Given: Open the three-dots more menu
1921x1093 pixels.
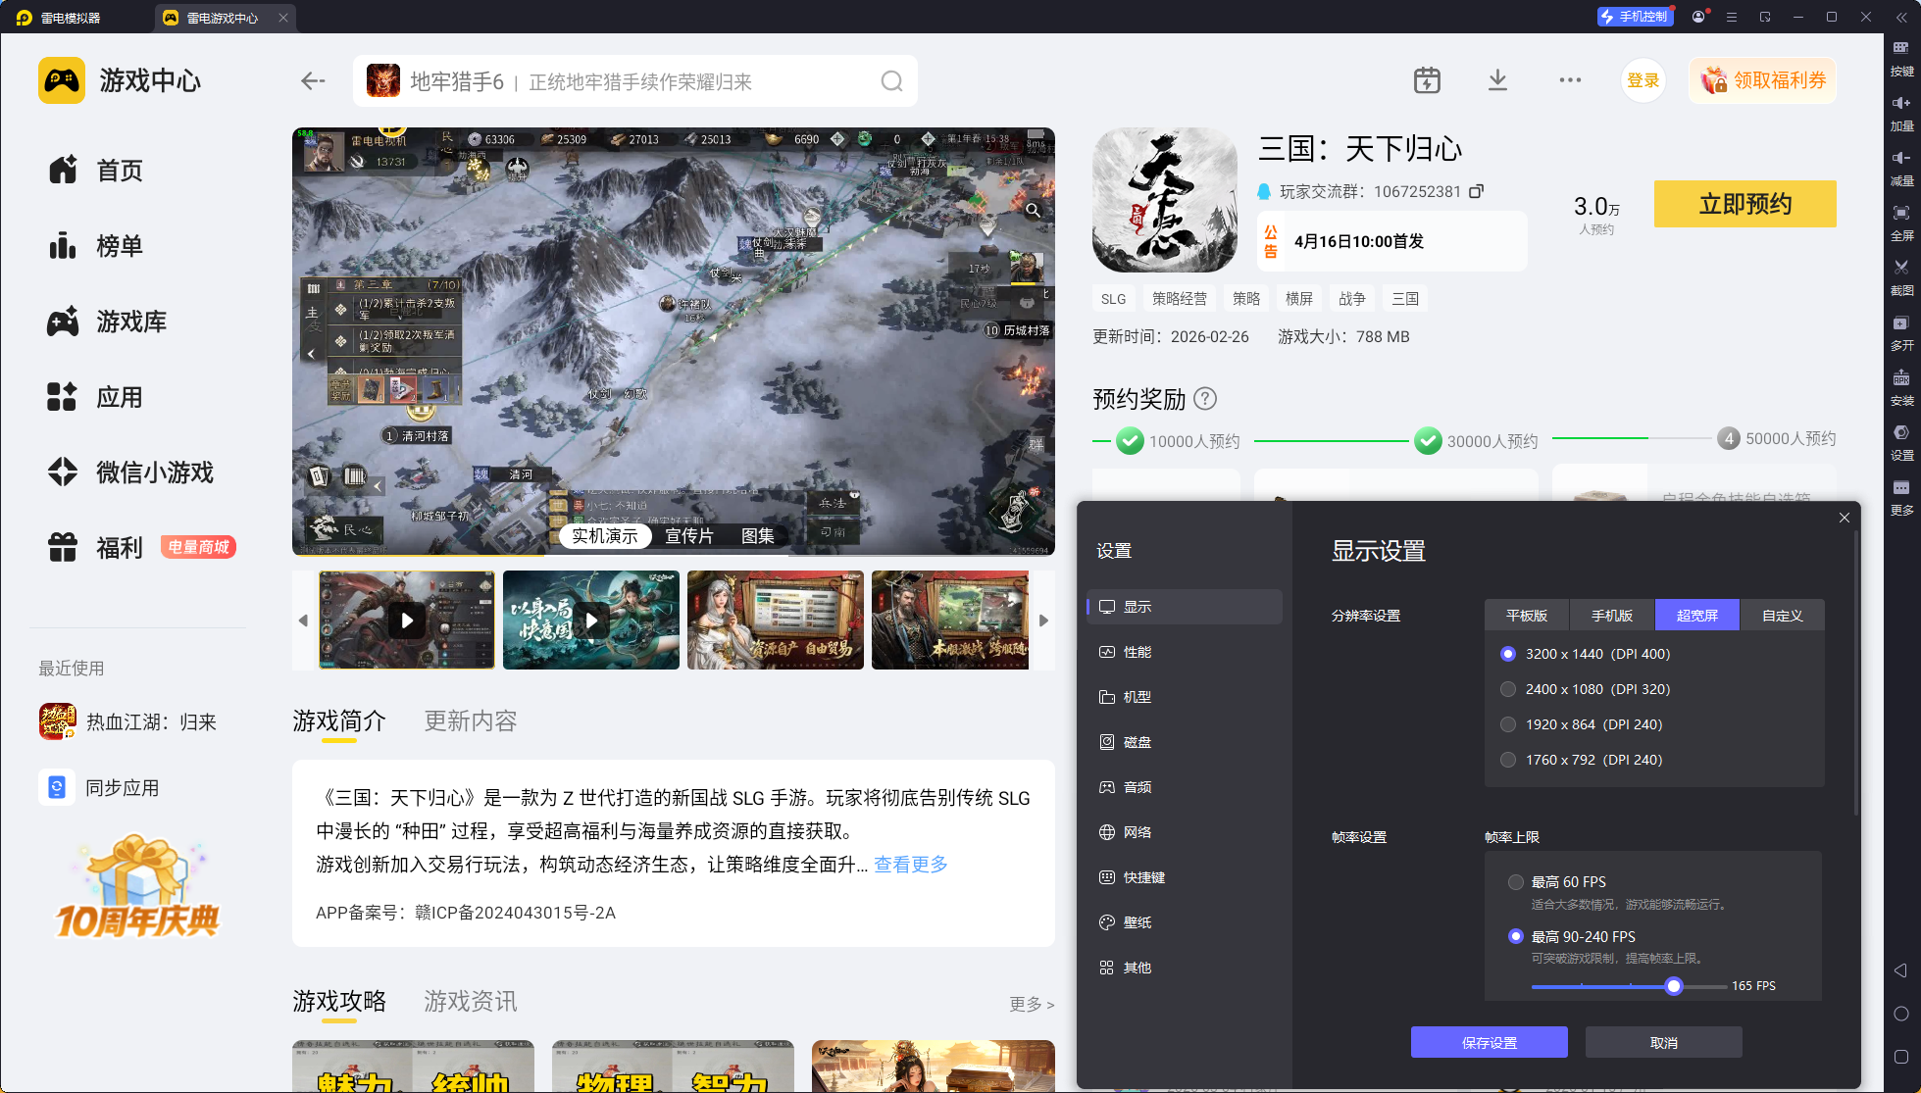Looking at the screenshot, I should (1570, 80).
